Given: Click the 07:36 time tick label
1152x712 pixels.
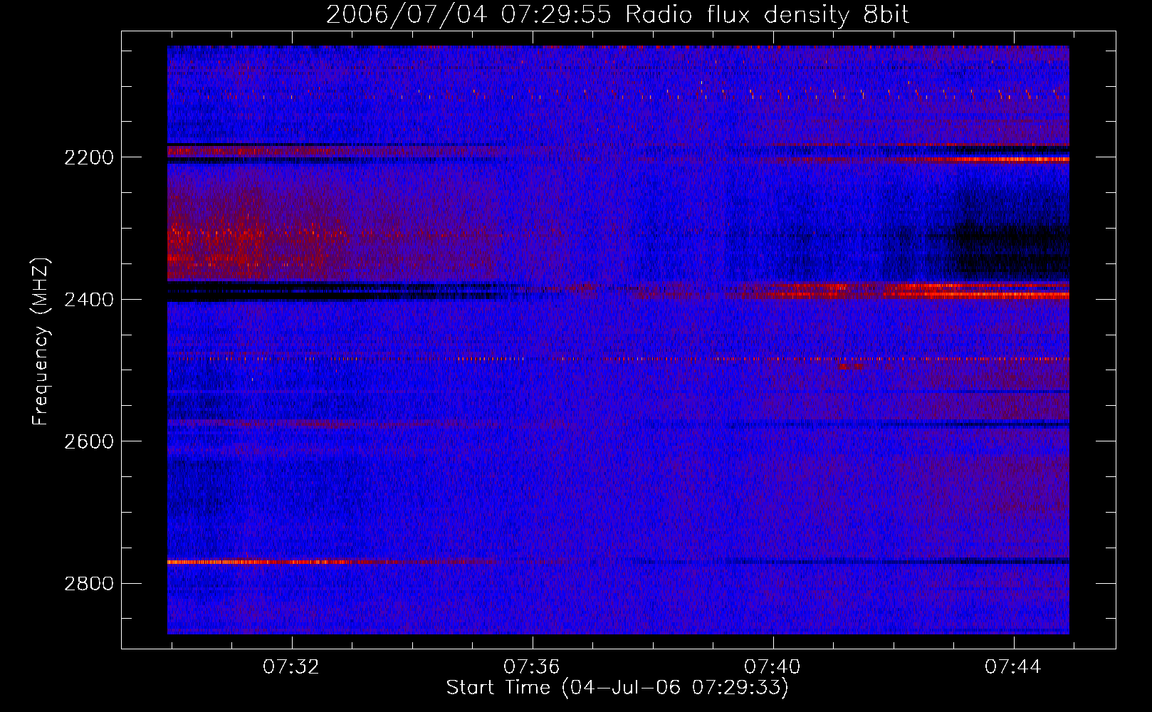Looking at the screenshot, I should click(532, 667).
